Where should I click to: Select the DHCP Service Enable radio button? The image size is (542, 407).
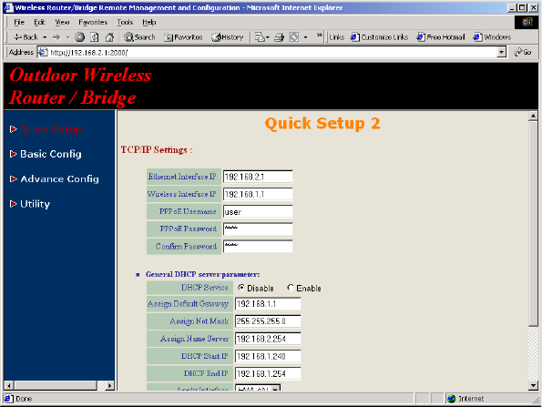click(291, 288)
